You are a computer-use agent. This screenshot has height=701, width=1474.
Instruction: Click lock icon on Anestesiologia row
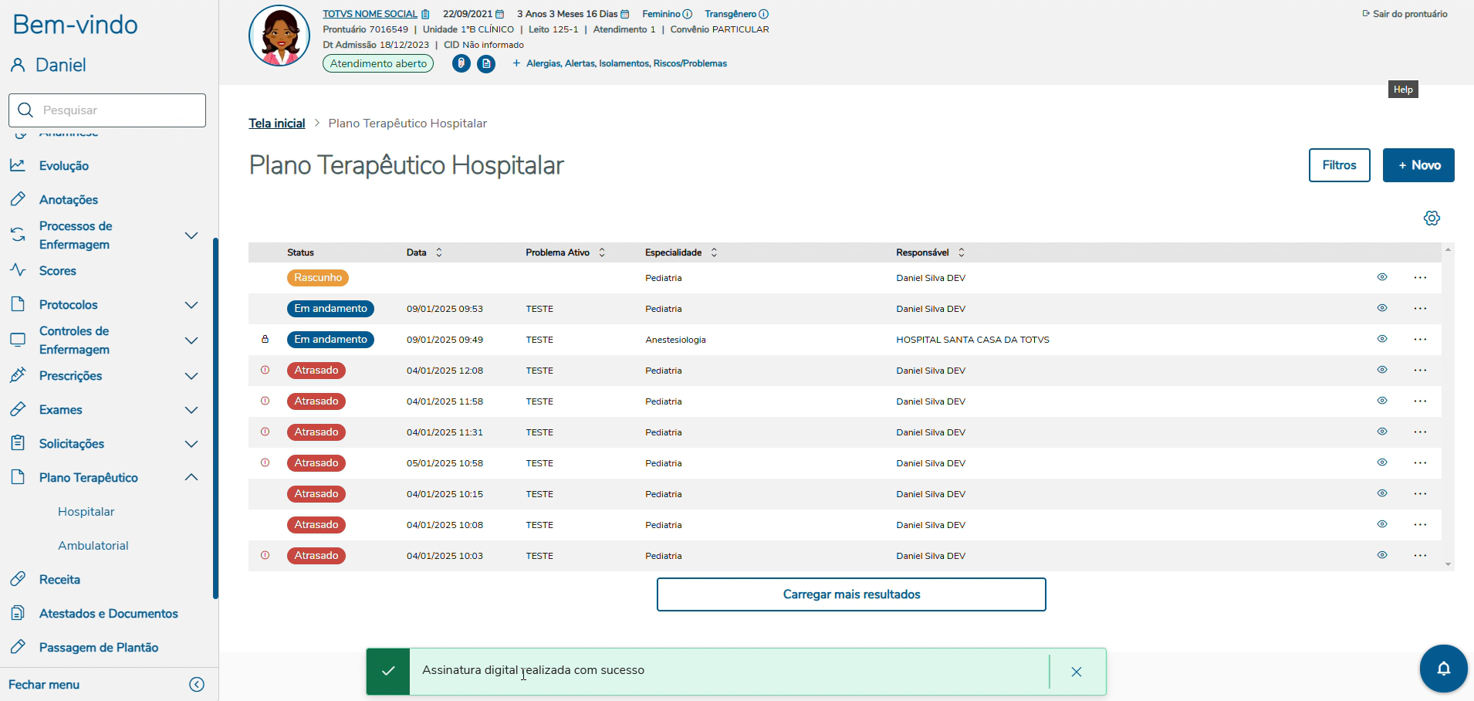point(265,340)
